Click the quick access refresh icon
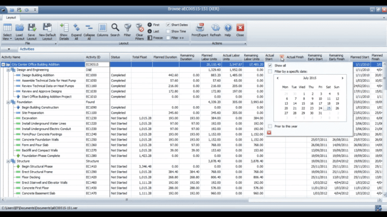The width and height of the screenshot is (387, 217). pos(27,10)
